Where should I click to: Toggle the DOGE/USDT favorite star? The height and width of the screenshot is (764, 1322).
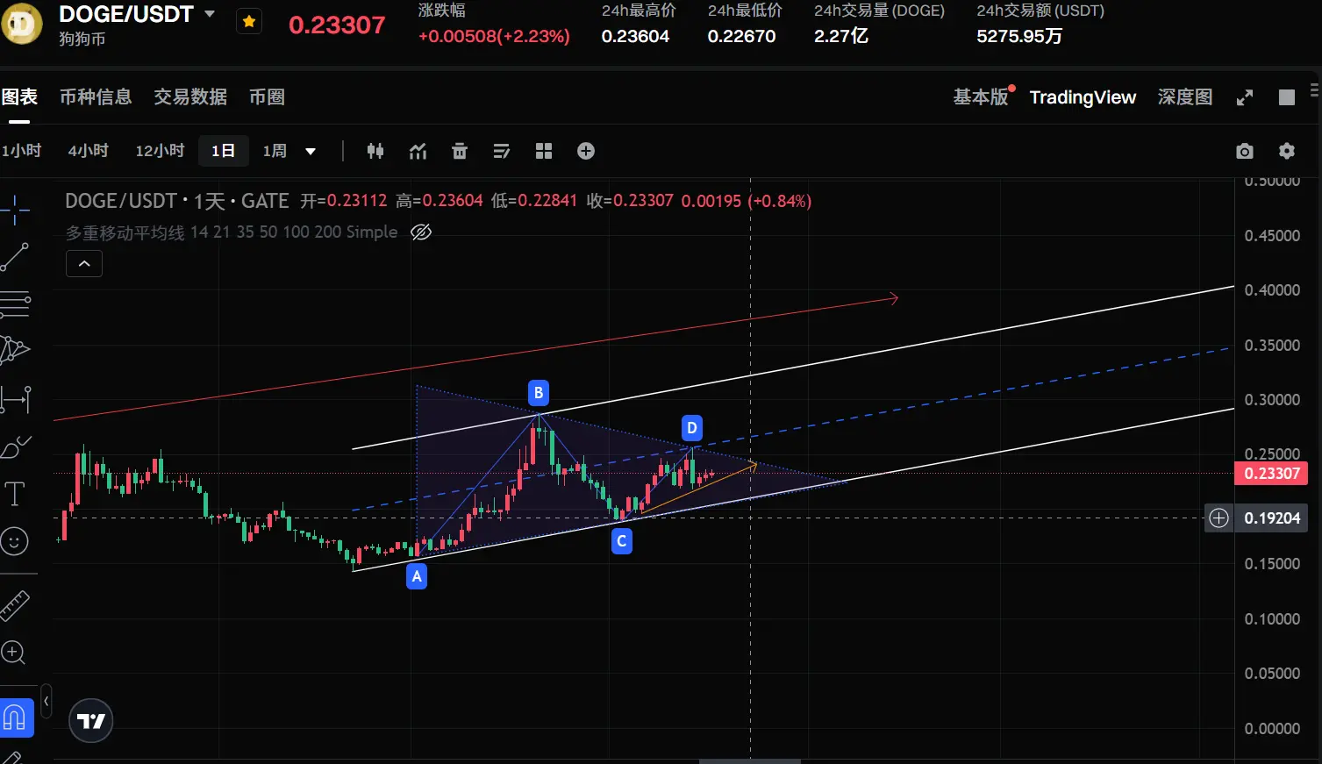[x=249, y=22]
